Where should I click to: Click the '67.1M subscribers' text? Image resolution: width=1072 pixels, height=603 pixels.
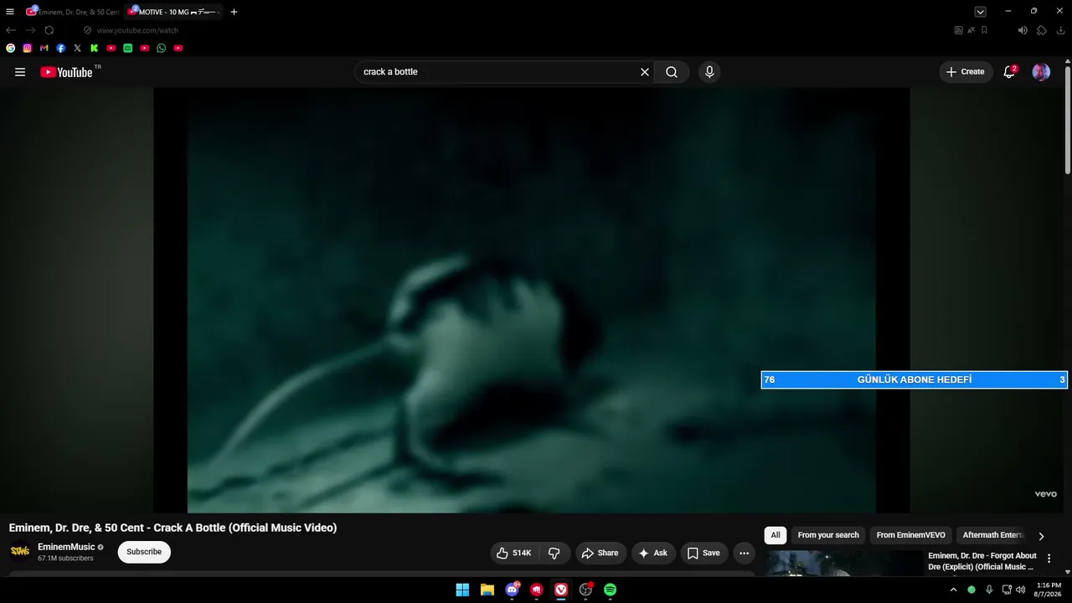pyautogui.click(x=65, y=559)
